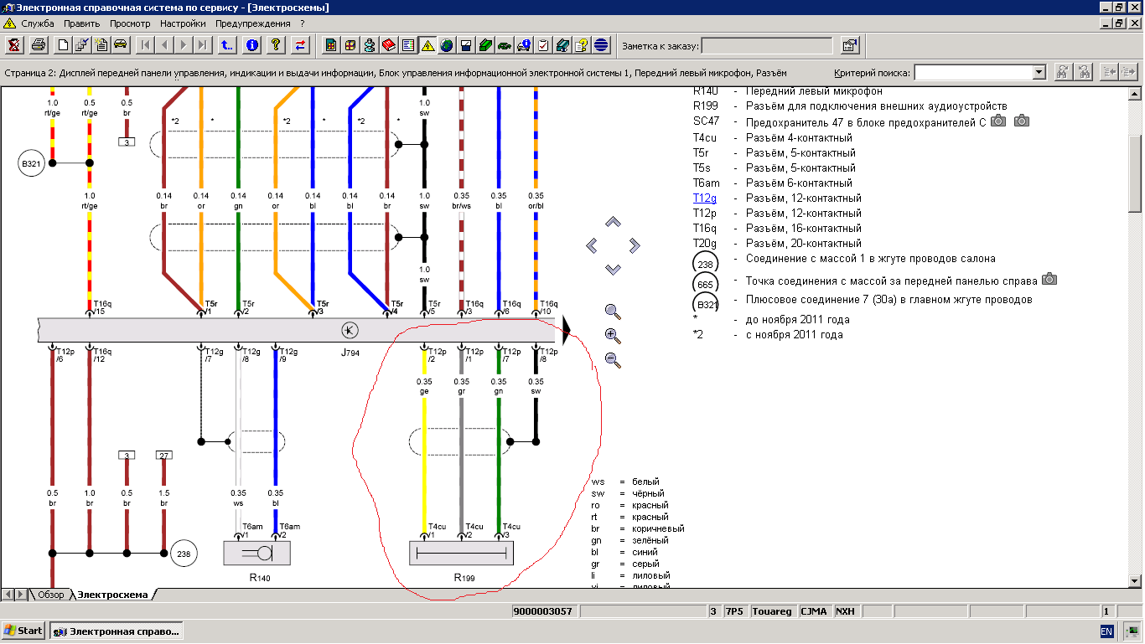Image resolution: width=1145 pixels, height=644 pixels.
Task: Go to last page arrow button
Action: pos(203,44)
